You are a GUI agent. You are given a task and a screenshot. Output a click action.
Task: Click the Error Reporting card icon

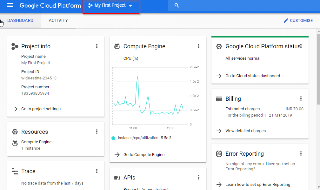[219, 154]
